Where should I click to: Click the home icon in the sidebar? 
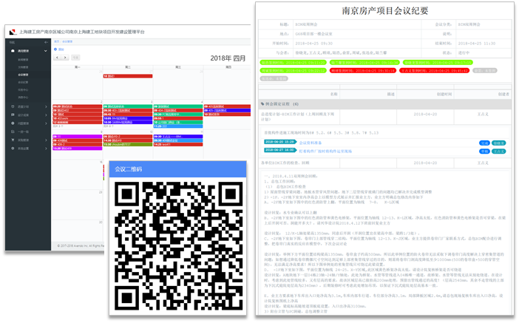pyautogui.click(x=13, y=51)
